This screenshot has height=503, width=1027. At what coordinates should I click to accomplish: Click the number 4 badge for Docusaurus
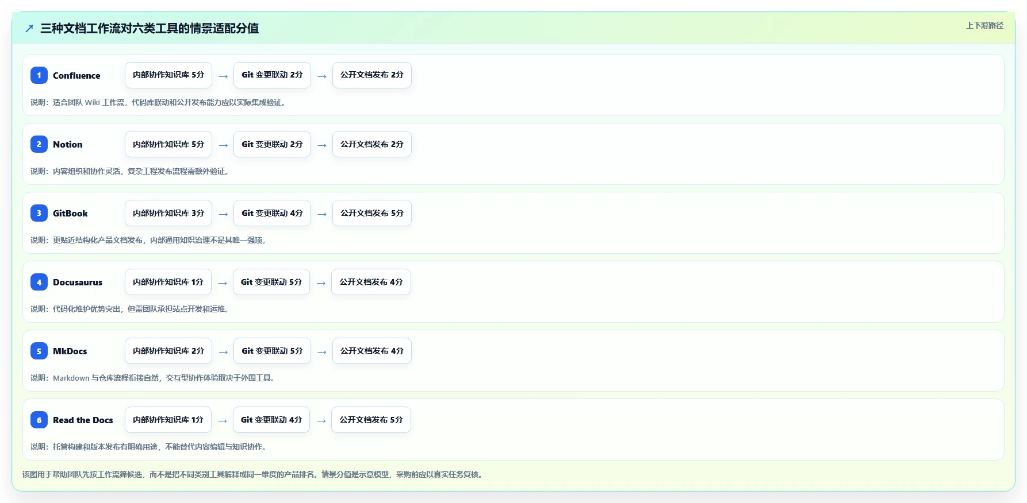coord(39,282)
